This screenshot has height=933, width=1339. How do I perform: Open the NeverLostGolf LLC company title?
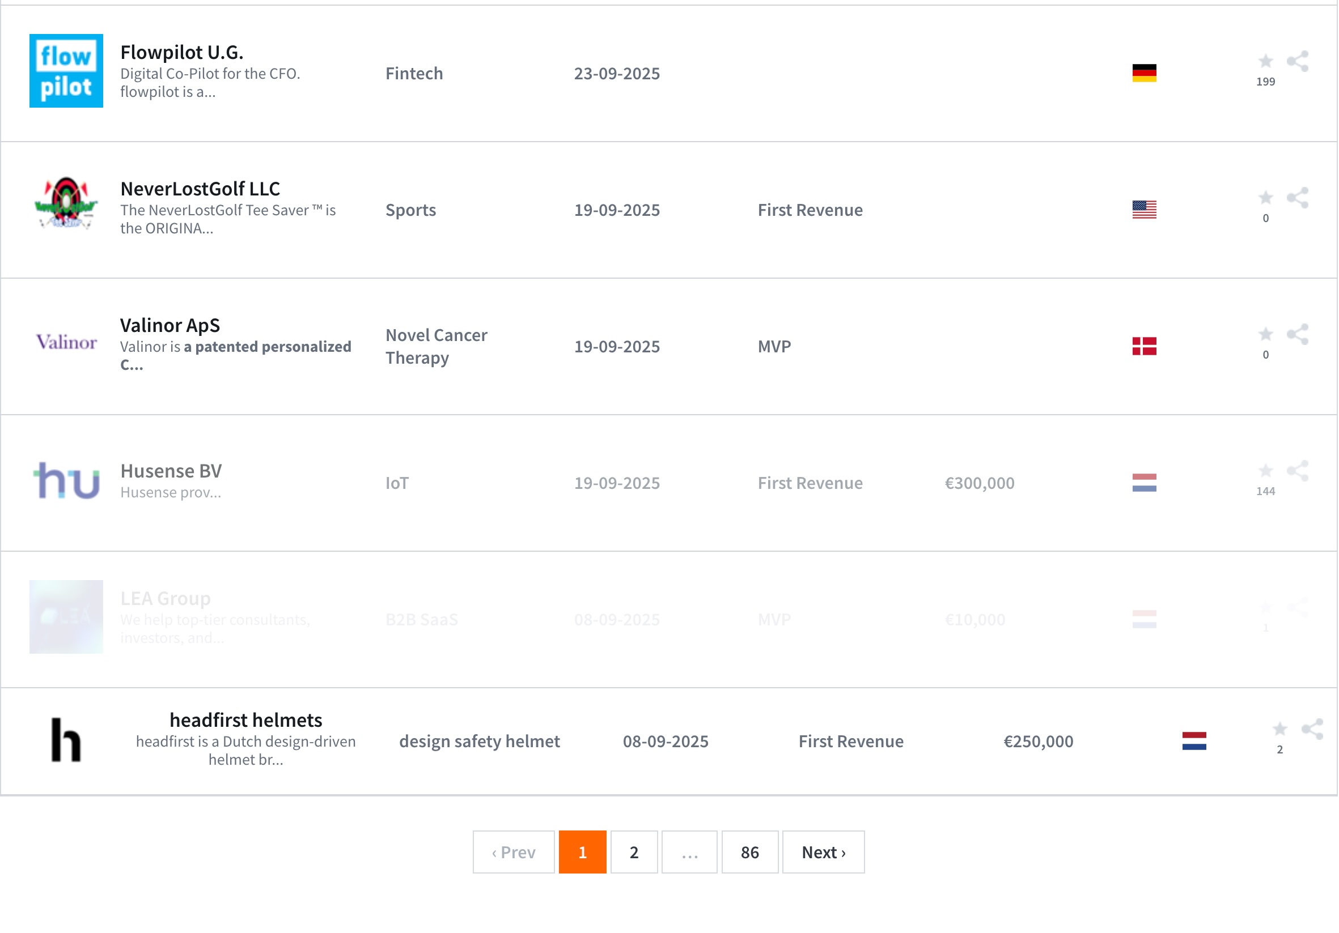tap(200, 189)
